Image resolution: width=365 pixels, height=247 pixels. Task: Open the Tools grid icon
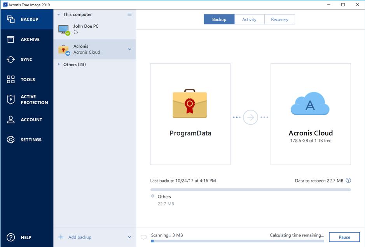coord(11,79)
